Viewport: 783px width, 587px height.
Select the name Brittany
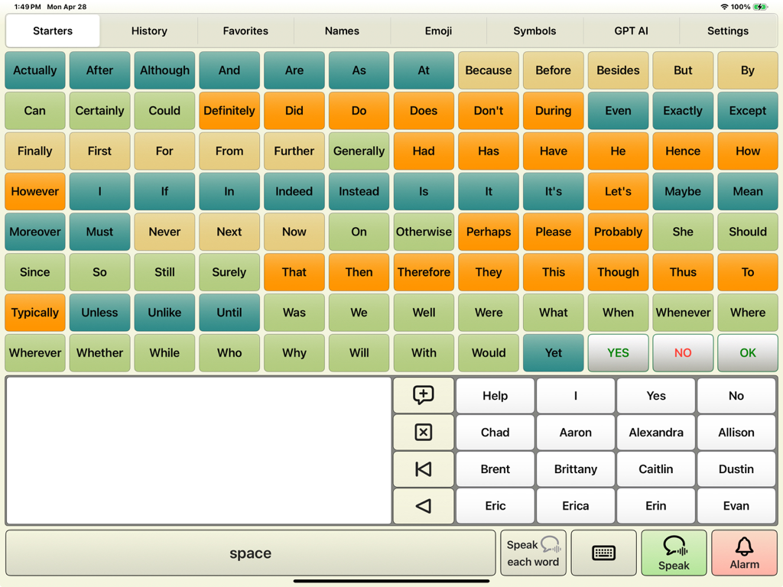click(575, 469)
